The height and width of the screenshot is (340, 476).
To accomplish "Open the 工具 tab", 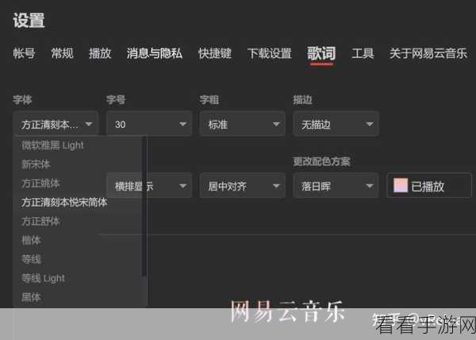I will (x=363, y=53).
